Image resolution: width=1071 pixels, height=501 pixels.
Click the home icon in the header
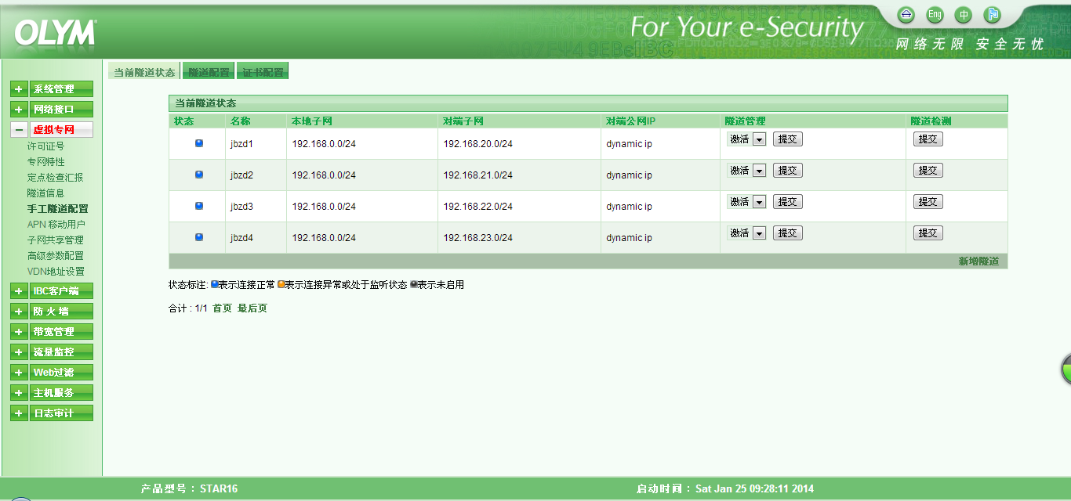click(906, 15)
